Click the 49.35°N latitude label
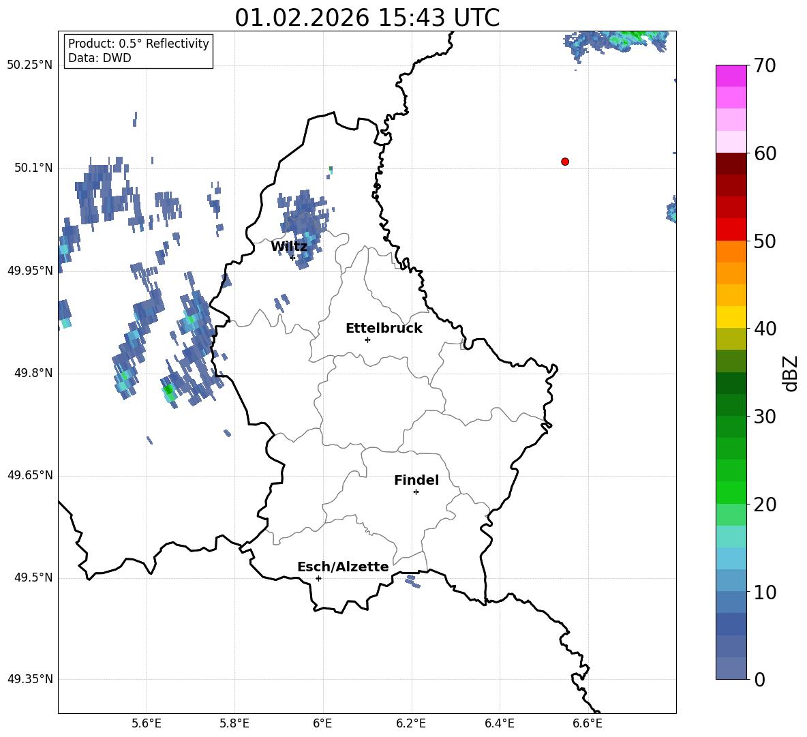 click(30, 679)
